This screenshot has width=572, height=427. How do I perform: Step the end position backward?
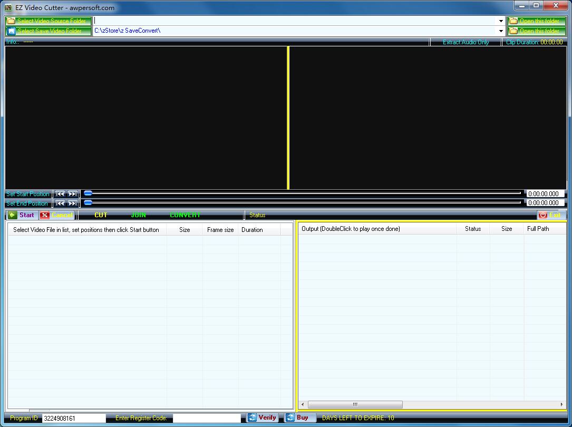[x=60, y=203]
